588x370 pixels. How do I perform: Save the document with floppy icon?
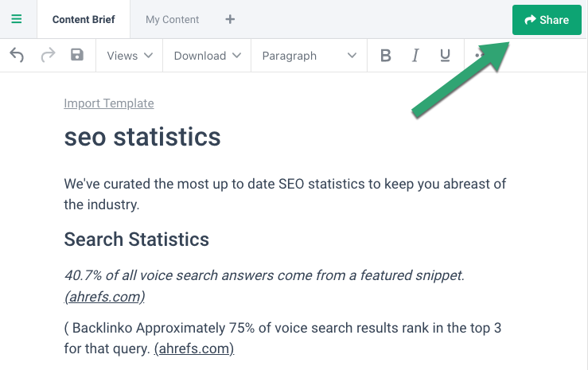point(77,55)
